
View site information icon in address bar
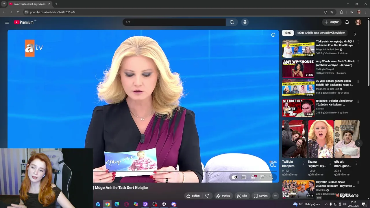[26, 12]
